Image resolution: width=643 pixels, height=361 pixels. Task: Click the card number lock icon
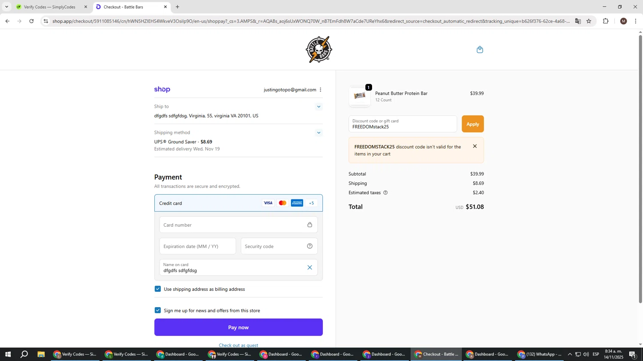click(309, 225)
